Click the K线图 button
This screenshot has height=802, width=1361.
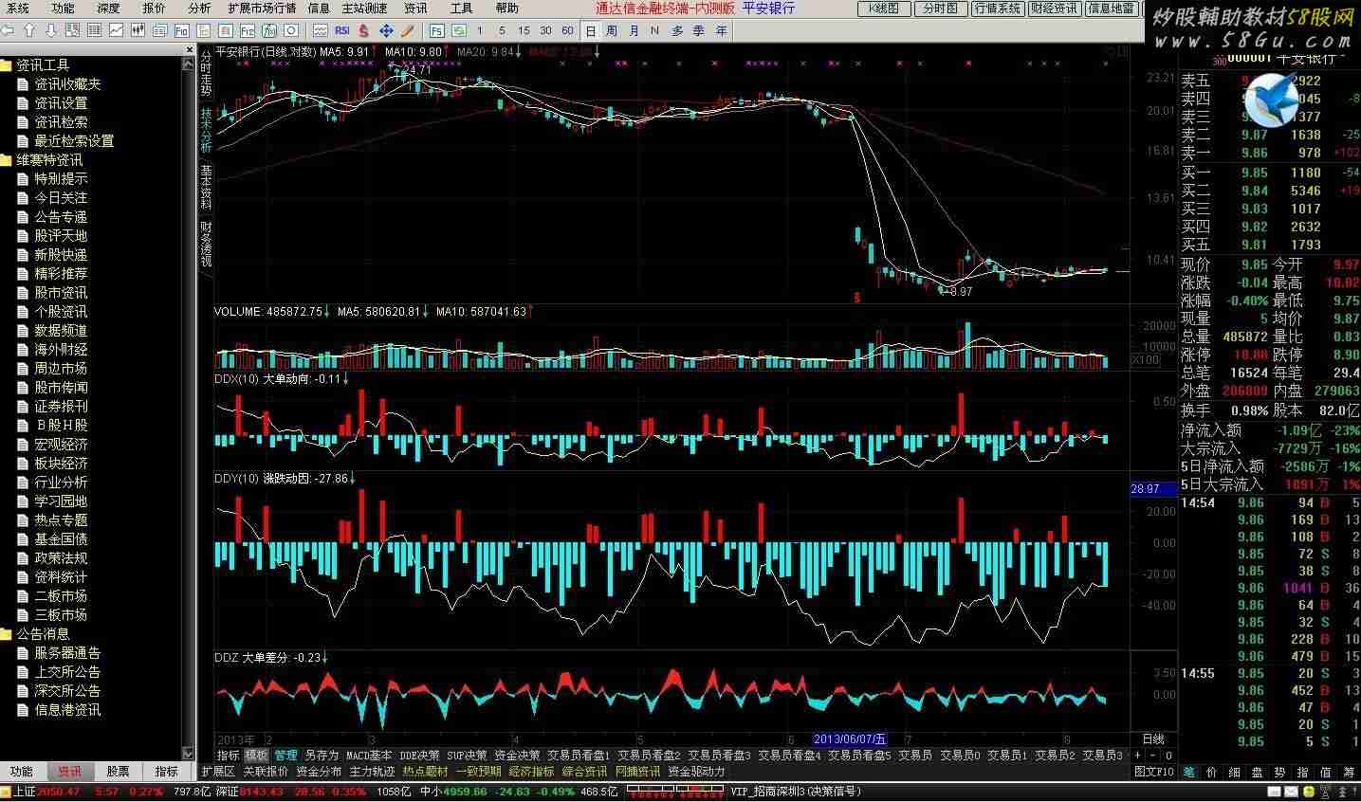[883, 9]
